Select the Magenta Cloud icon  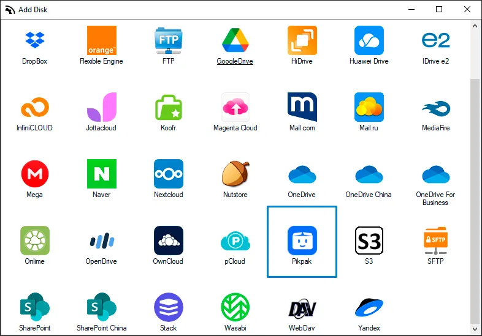235,107
